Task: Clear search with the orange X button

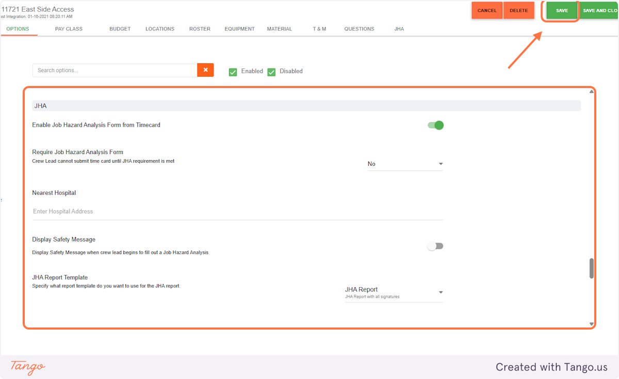Action: click(205, 71)
